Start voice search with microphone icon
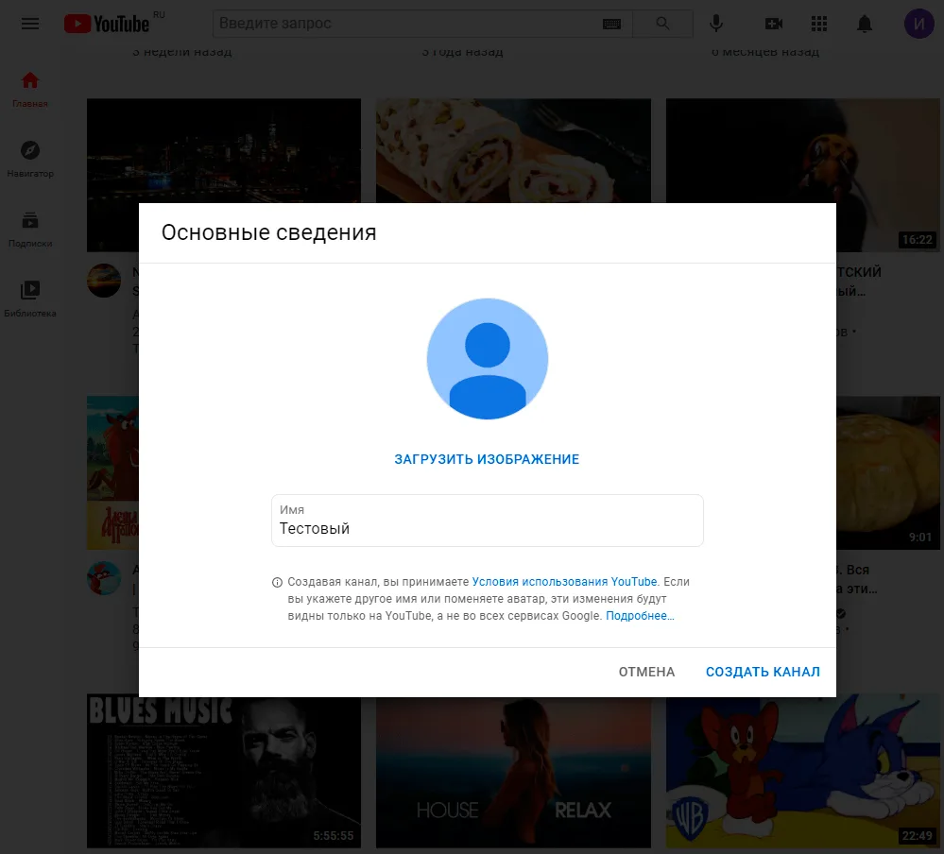The image size is (944, 854). coord(716,24)
